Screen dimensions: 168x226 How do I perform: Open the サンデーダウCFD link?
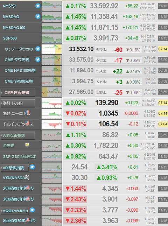[x=19, y=49]
